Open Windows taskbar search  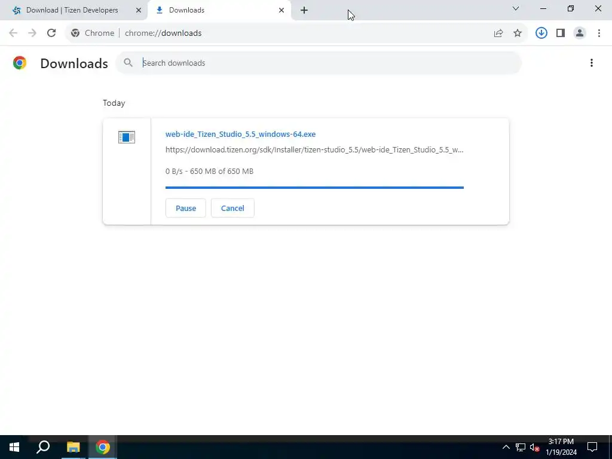point(43,447)
